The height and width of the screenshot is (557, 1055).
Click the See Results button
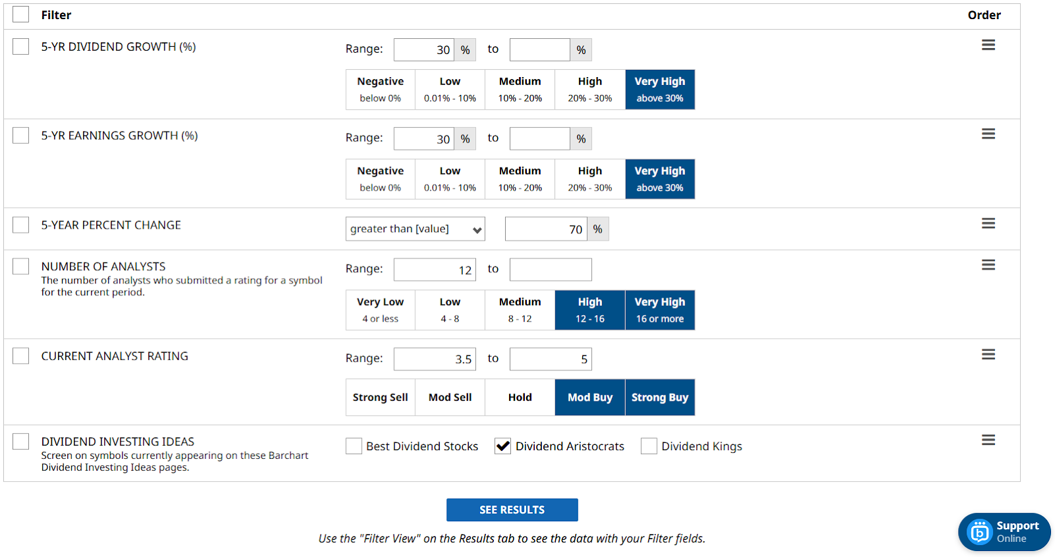(x=512, y=510)
